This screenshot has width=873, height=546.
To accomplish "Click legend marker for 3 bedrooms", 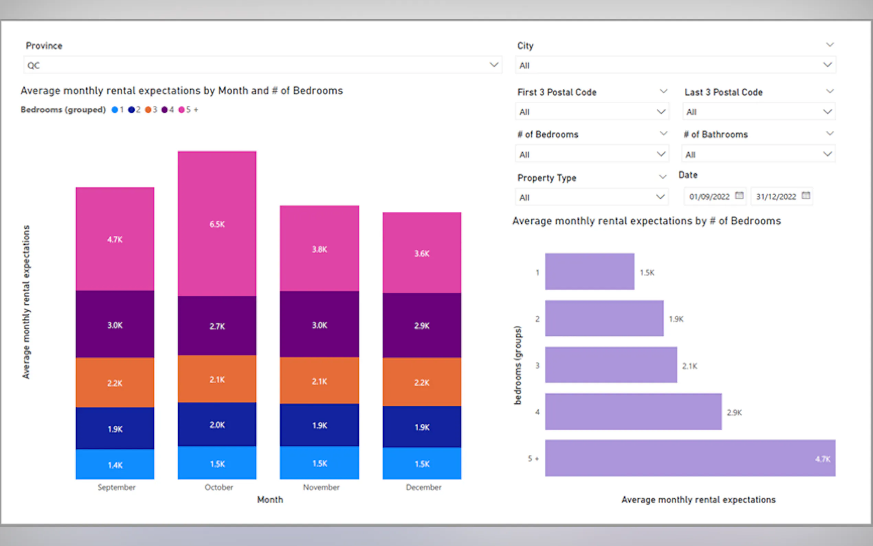I will [x=148, y=110].
